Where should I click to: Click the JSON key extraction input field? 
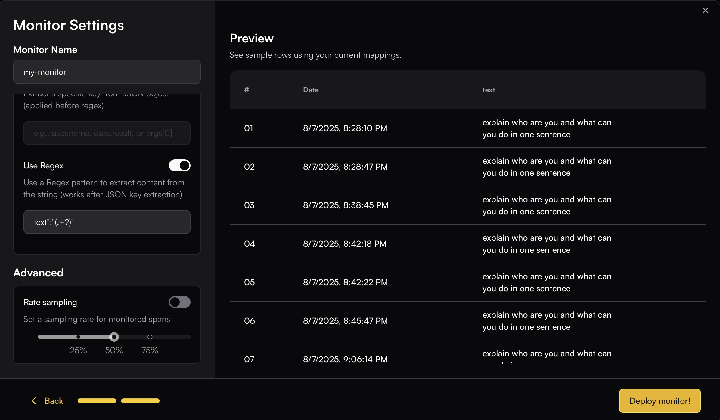[x=107, y=133]
